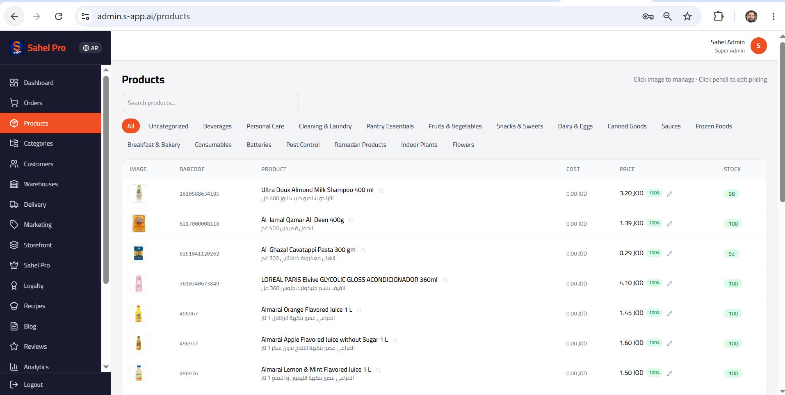The width and height of the screenshot is (785, 395).
Task: Filter by Fruits & Vegetables
Action: pyautogui.click(x=455, y=126)
